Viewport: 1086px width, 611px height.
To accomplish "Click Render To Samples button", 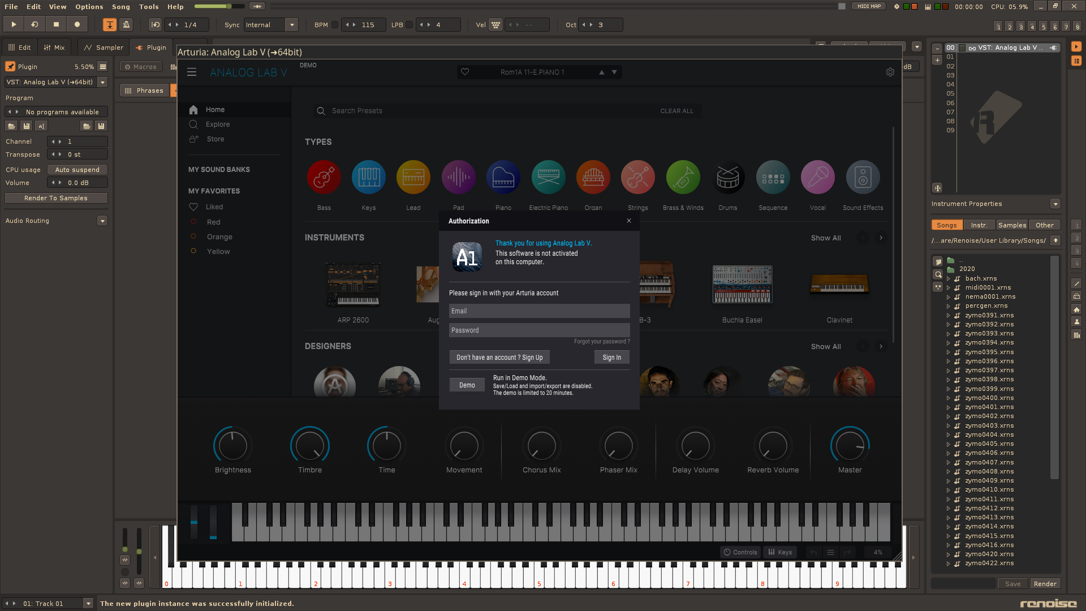I will click(56, 198).
